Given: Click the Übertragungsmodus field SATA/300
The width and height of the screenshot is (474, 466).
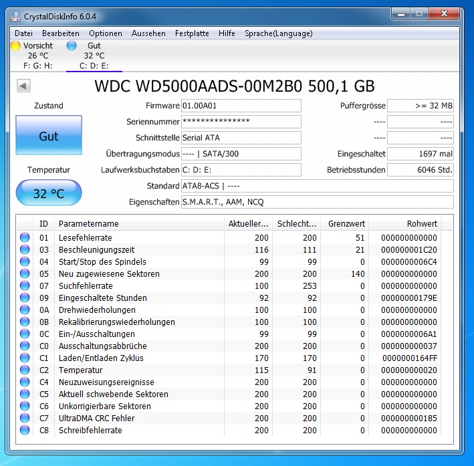Looking at the screenshot, I should [241, 154].
